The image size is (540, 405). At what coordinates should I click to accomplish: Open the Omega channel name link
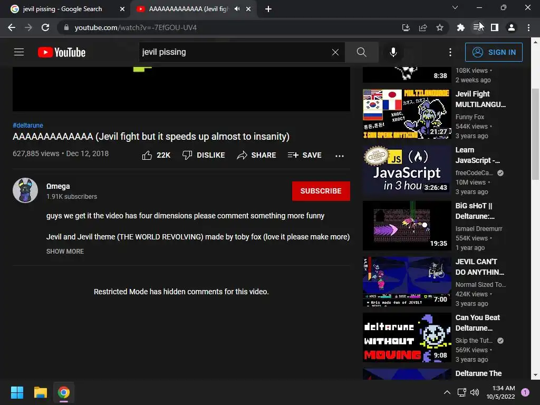pos(58,186)
